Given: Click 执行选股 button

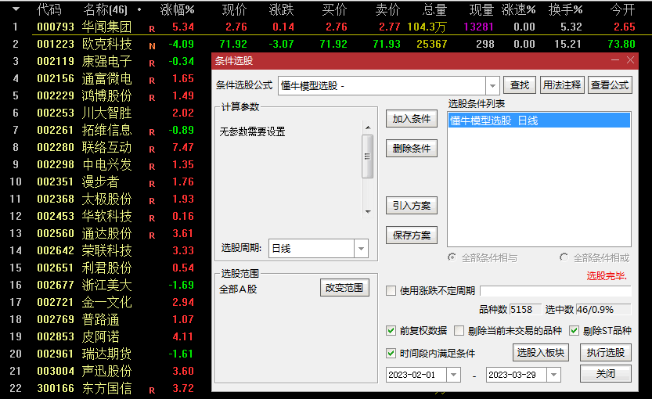Looking at the screenshot, I should pyautogui.click(x=606, y=352).
